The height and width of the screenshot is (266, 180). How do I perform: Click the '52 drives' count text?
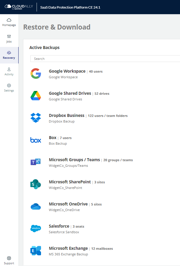(102, 94)
